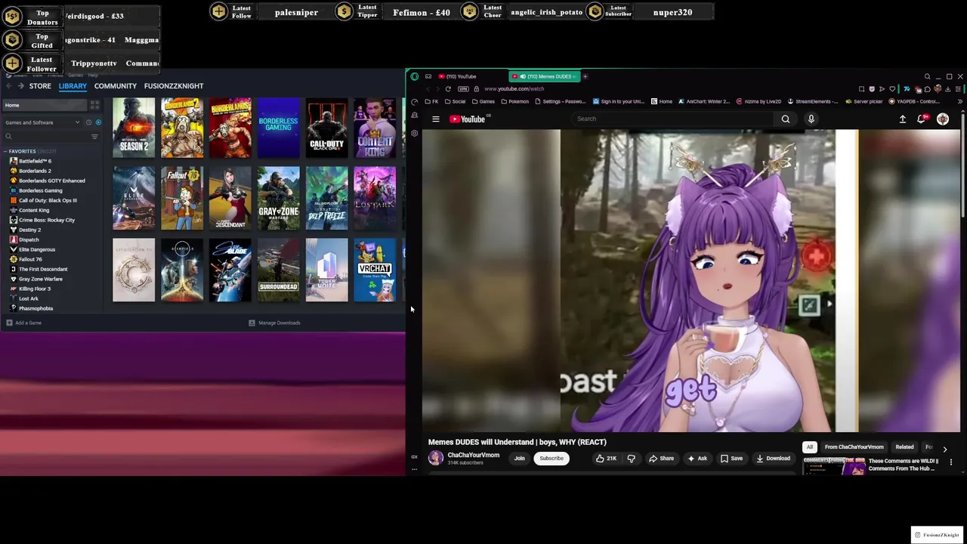Select From ChaChaYourVmom chip

point(854,447)
